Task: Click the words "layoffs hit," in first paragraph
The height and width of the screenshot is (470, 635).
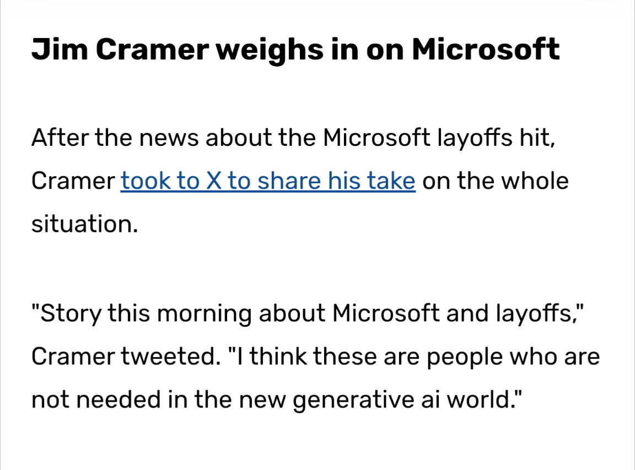Action: click(x=496, y=137)
